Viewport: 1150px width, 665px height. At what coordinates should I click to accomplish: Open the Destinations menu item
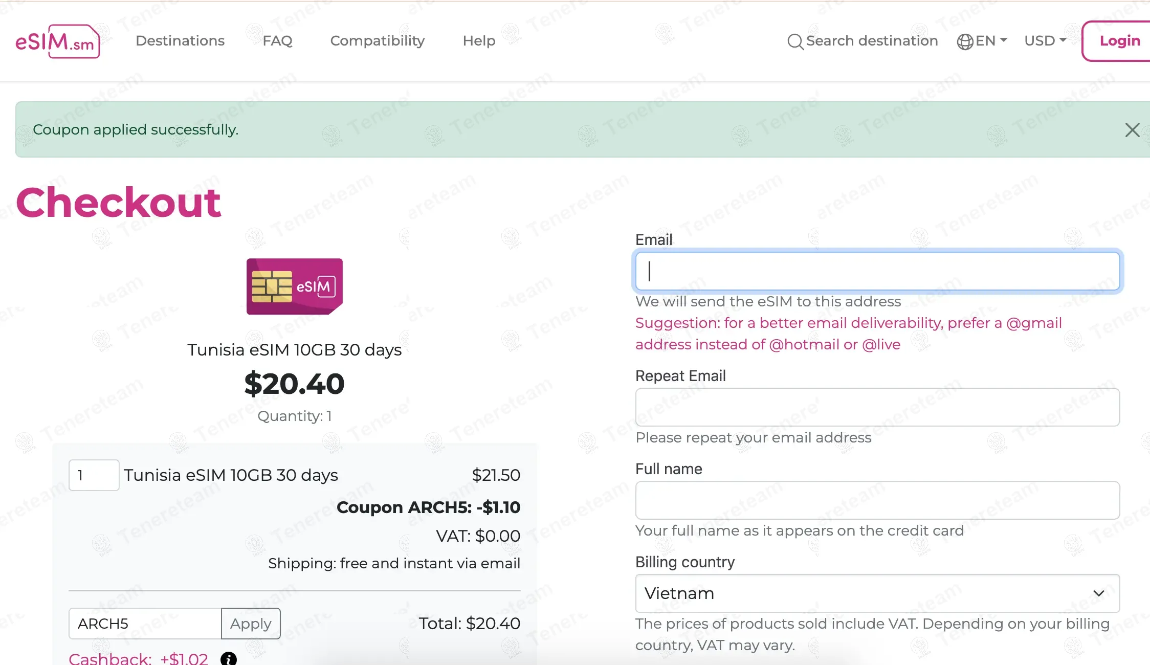[180, 41]
